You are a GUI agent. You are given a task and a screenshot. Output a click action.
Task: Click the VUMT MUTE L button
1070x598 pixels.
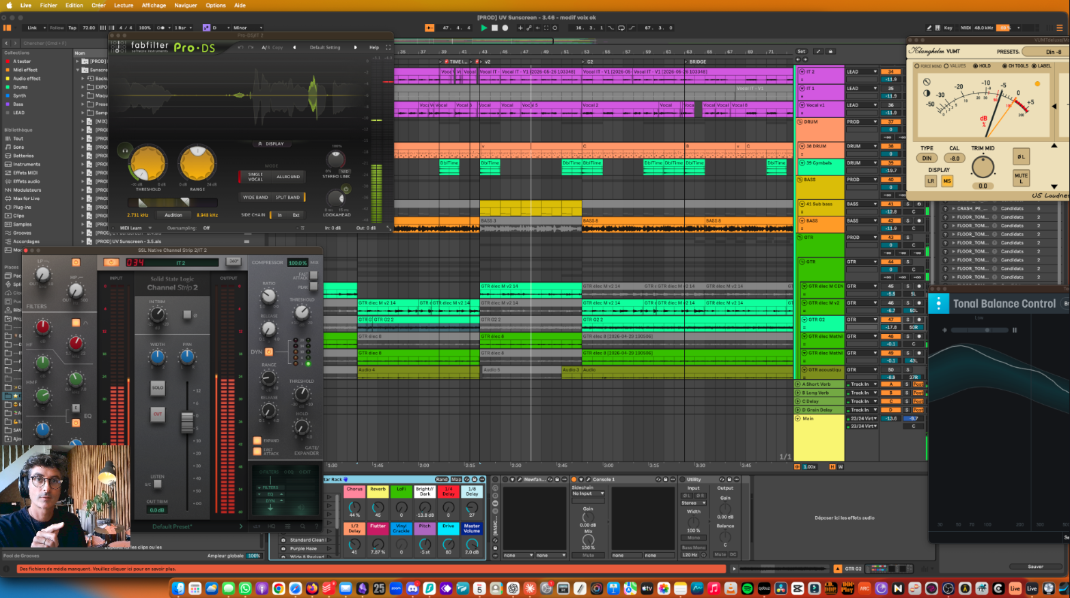coord(1021,178)
